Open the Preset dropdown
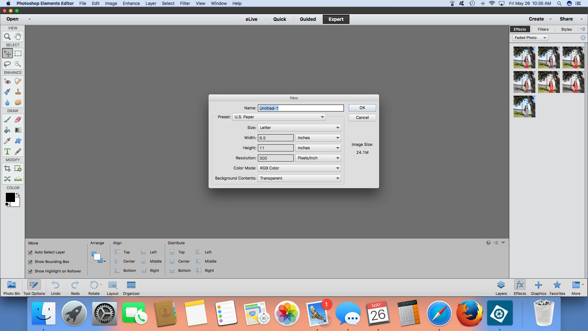Image resolution: width=588 pixels, height=331 pixels. coord(279,117)
